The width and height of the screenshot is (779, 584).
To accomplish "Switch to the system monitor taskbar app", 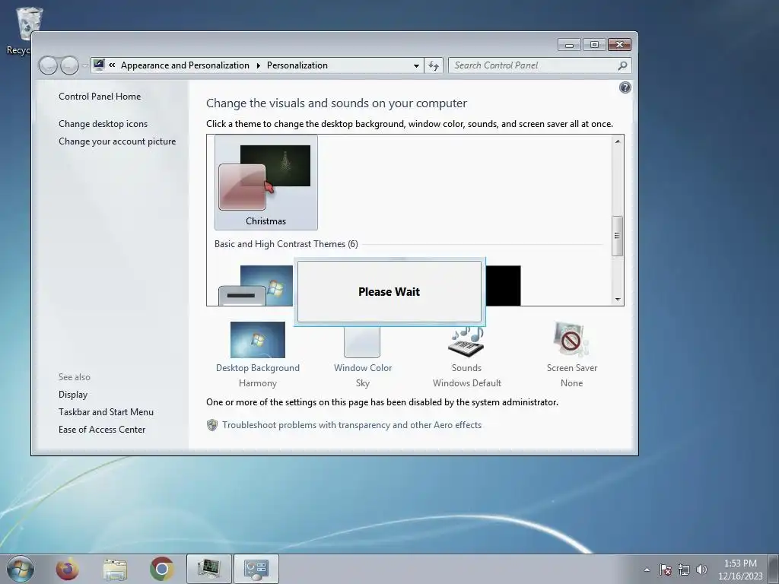I will coord(208,569).
